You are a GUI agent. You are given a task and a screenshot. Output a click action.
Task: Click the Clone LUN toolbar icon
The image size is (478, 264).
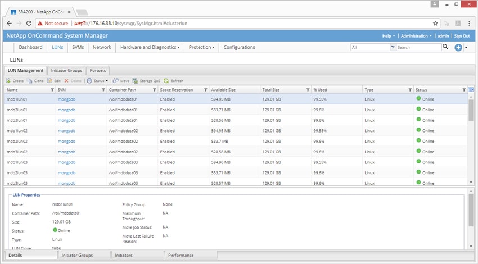tap(30, 81)
